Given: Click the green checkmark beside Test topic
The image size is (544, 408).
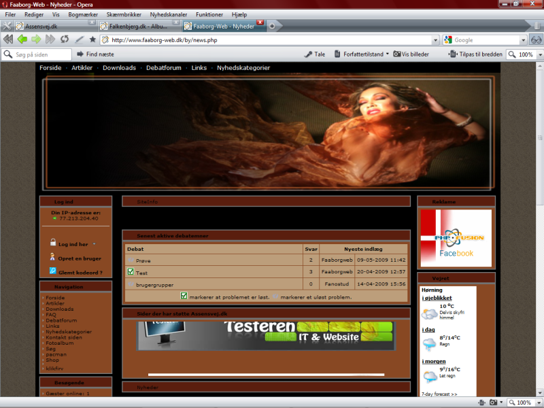Looking at the screenshot, I should tap(131, 272).
